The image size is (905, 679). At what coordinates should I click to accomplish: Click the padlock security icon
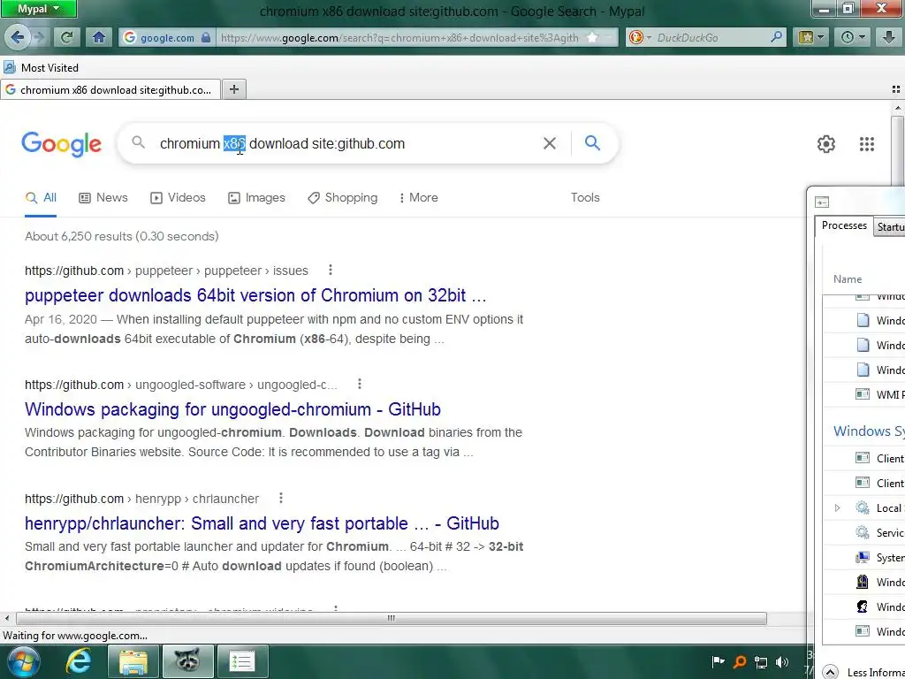pos(206,37)
